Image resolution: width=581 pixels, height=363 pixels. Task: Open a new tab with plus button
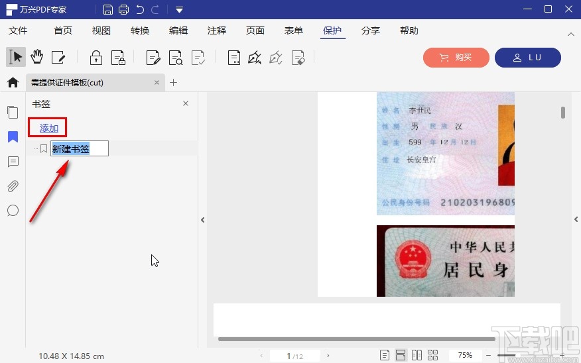point(173,83)
